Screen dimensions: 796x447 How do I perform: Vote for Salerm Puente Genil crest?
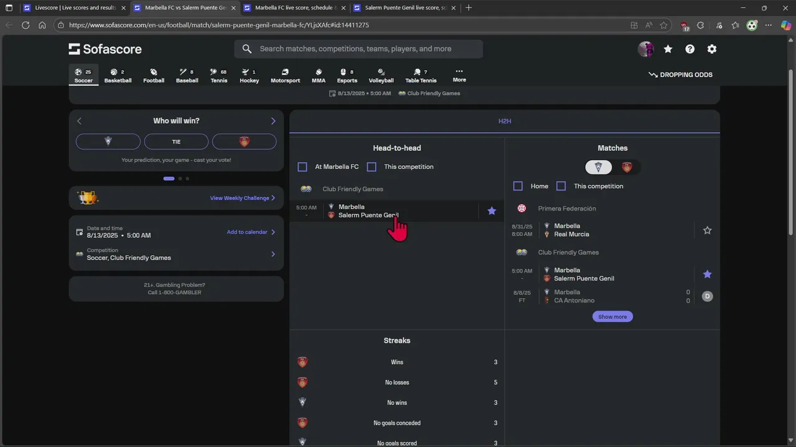click(244, 142)
